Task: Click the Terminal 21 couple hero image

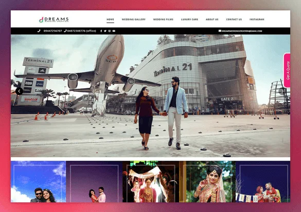Action: click(150, 96)
